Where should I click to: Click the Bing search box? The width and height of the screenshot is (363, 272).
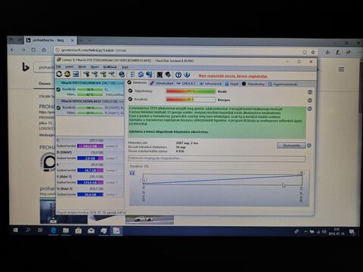[x=45, y=67]
